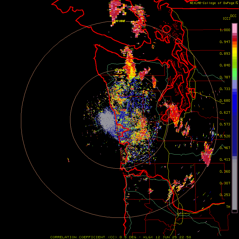Select the 0.307 scale value

pyautogui.click(x=225, y=183)
